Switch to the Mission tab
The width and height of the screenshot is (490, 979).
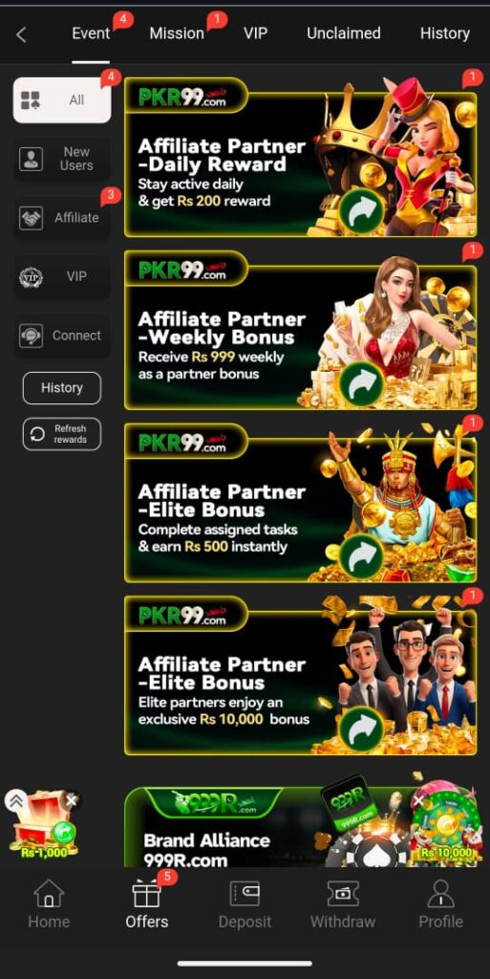[x=177, y=33]
